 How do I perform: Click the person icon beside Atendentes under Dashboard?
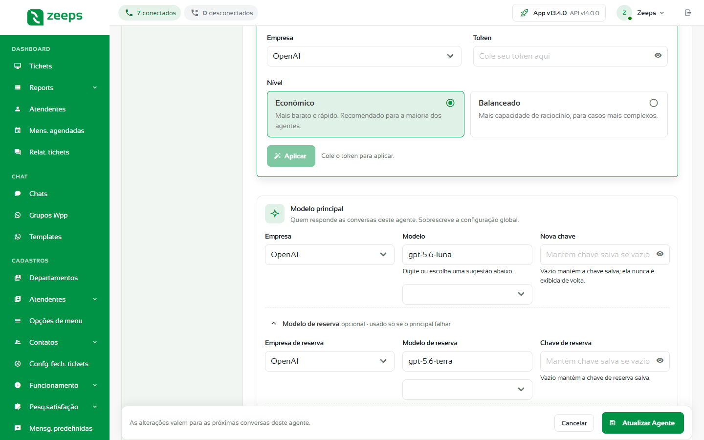tap(18, 109)
